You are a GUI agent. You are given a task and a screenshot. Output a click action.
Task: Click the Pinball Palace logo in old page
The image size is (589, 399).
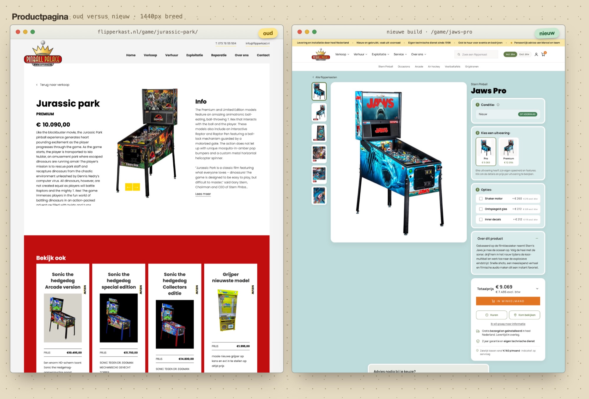[x=43, y=54]
